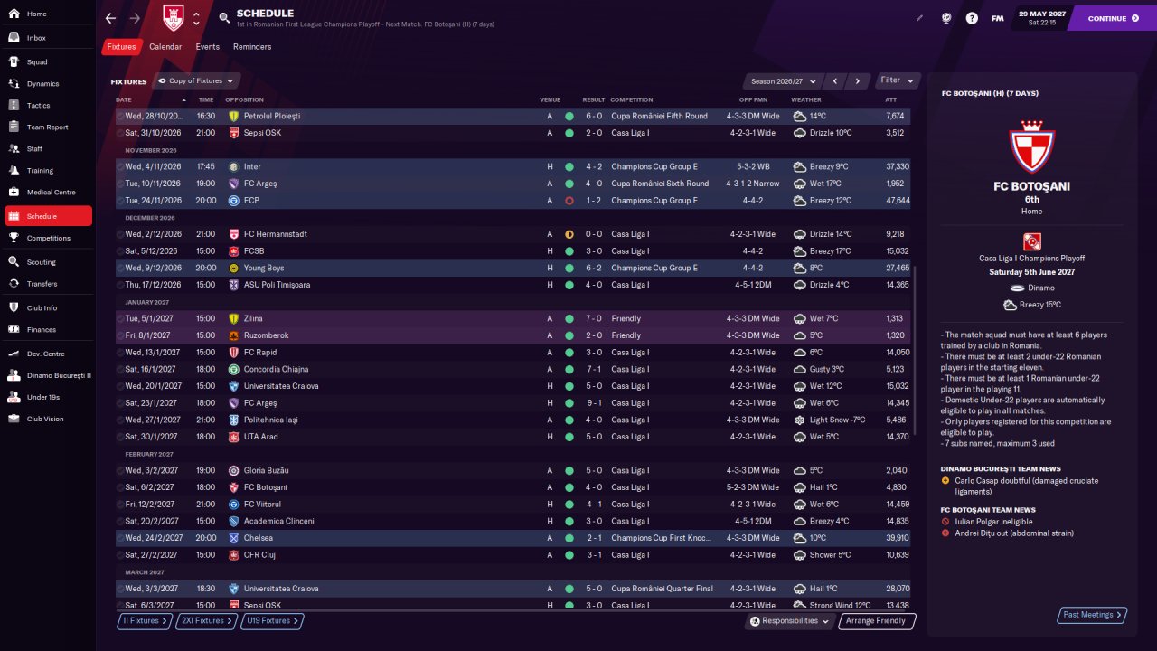This screenshot has width=1157, height=651.
Task: Click the Chelsea club badge in fixtures
Action: pos(233,538)
